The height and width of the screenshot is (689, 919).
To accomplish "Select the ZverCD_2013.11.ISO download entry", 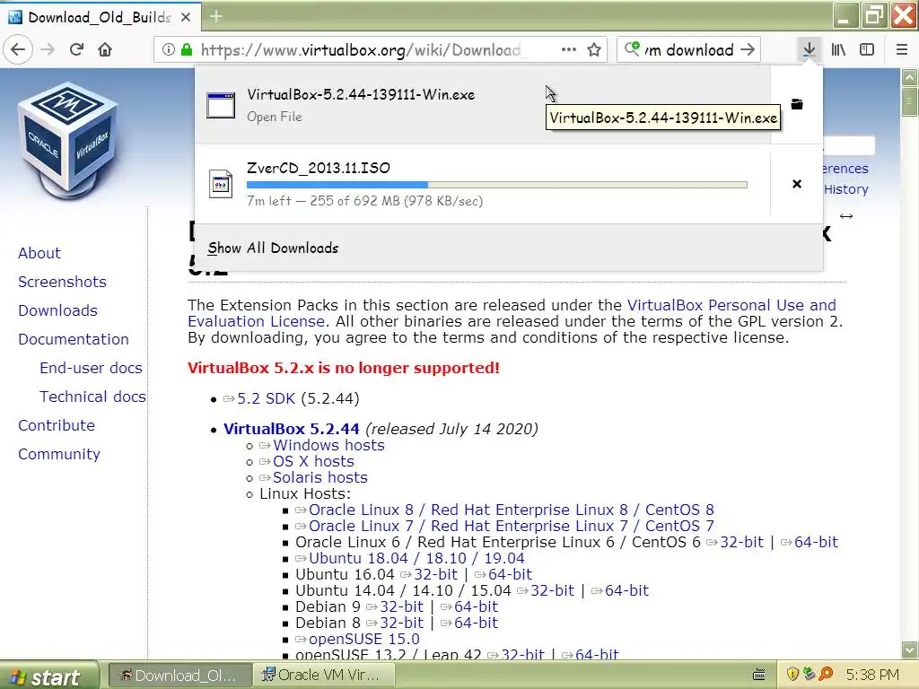I will click(x=482, y=184).
